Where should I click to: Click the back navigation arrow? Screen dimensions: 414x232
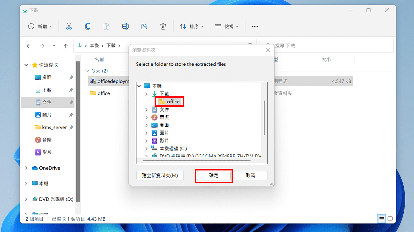click(28, 45)
